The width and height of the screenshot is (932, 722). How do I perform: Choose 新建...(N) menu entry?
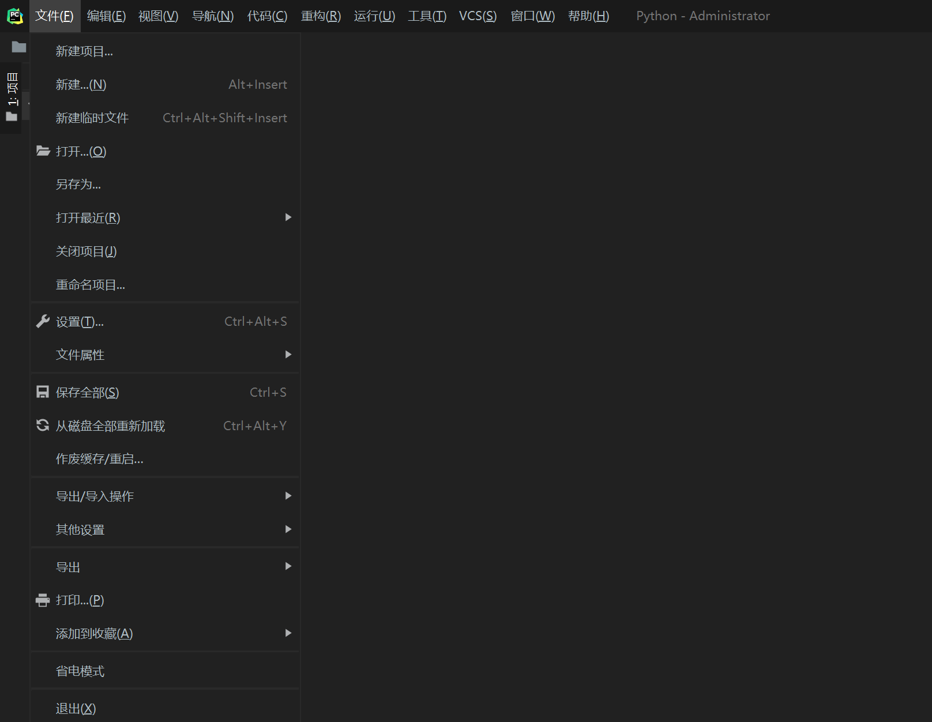[165, 85]
